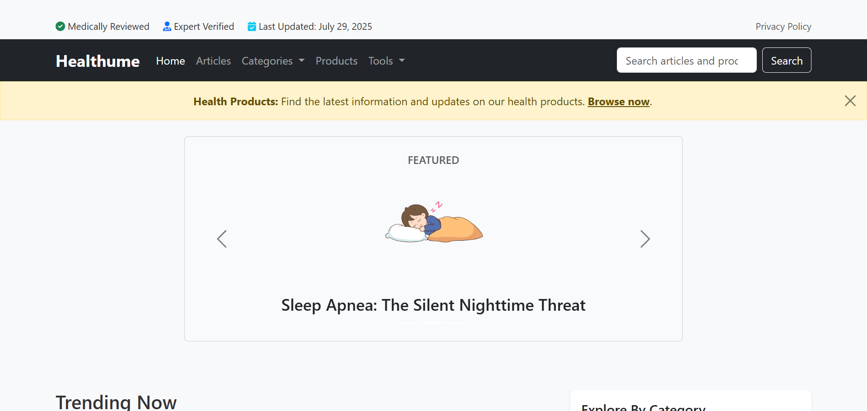Dismiss the Health Products banner
This screenshot has height=411, width=867.
point(850,100)
